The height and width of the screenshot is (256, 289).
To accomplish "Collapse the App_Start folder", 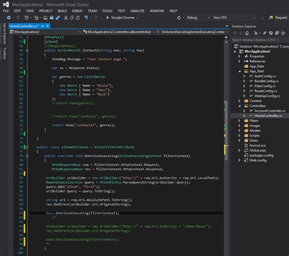I will pos(240,71).
